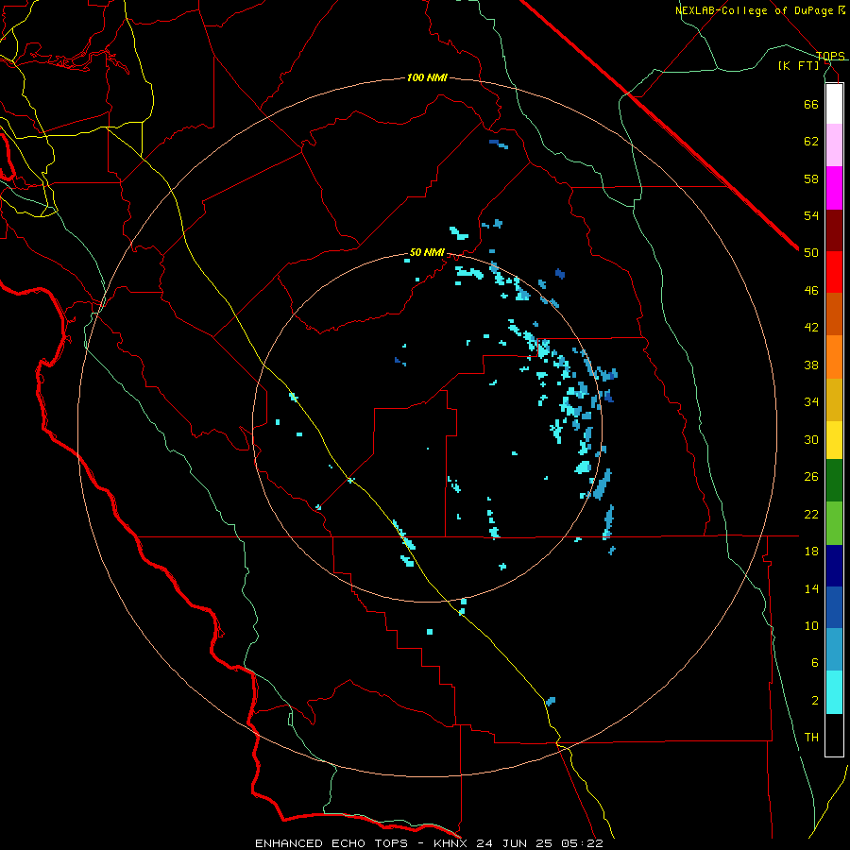Click the KHNX station identifier in caption

point(454,843)
